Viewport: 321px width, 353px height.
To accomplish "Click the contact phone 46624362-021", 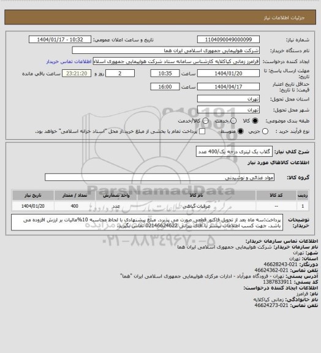I will click(271, 270).
